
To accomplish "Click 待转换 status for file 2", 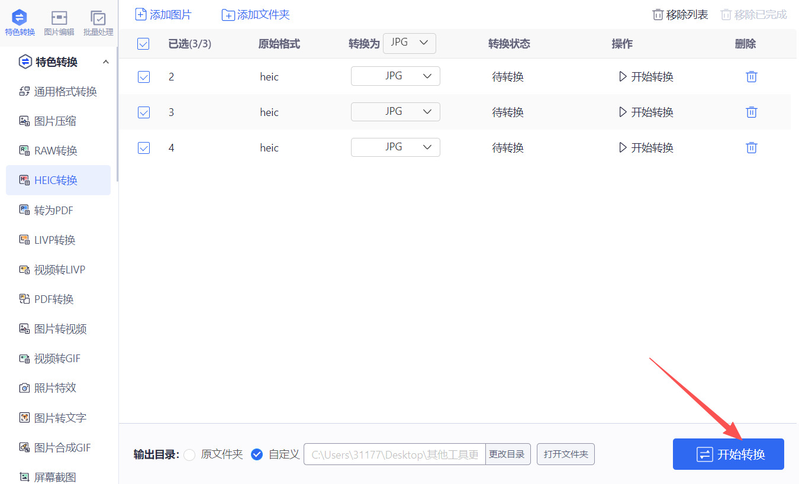I will [508, 77].
